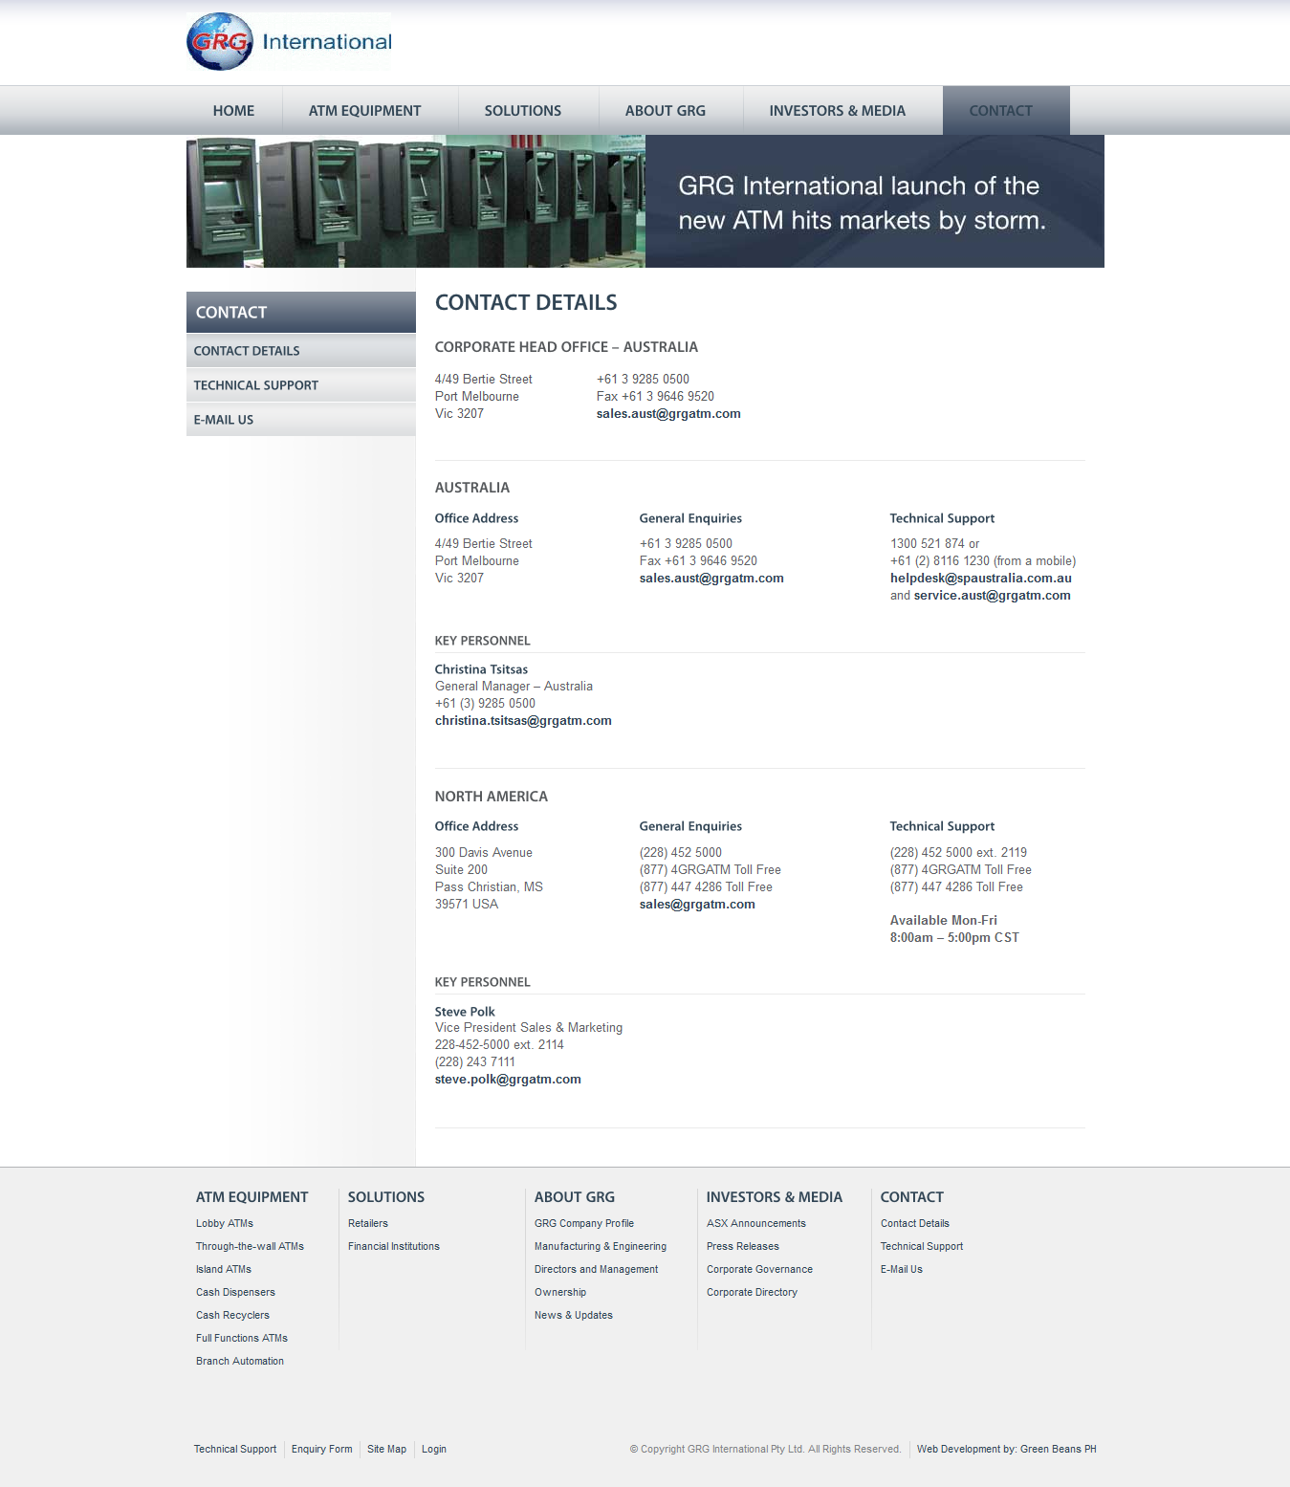
Task: Click the helpdesk@spaustralia.com.au email link
Action: pyautogui.click(x=980, y=579)
